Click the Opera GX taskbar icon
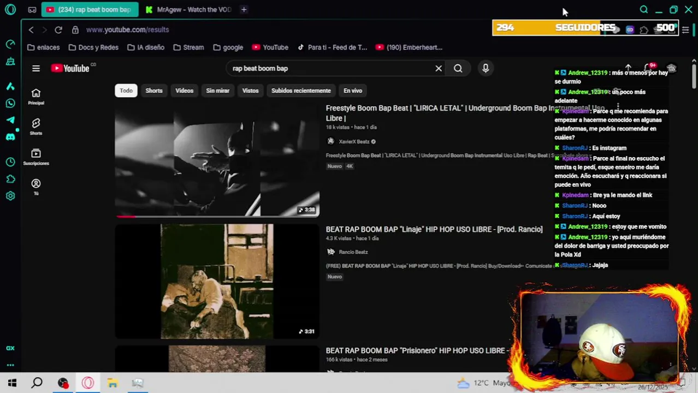The image size is (698, 393). pos(87,383)
